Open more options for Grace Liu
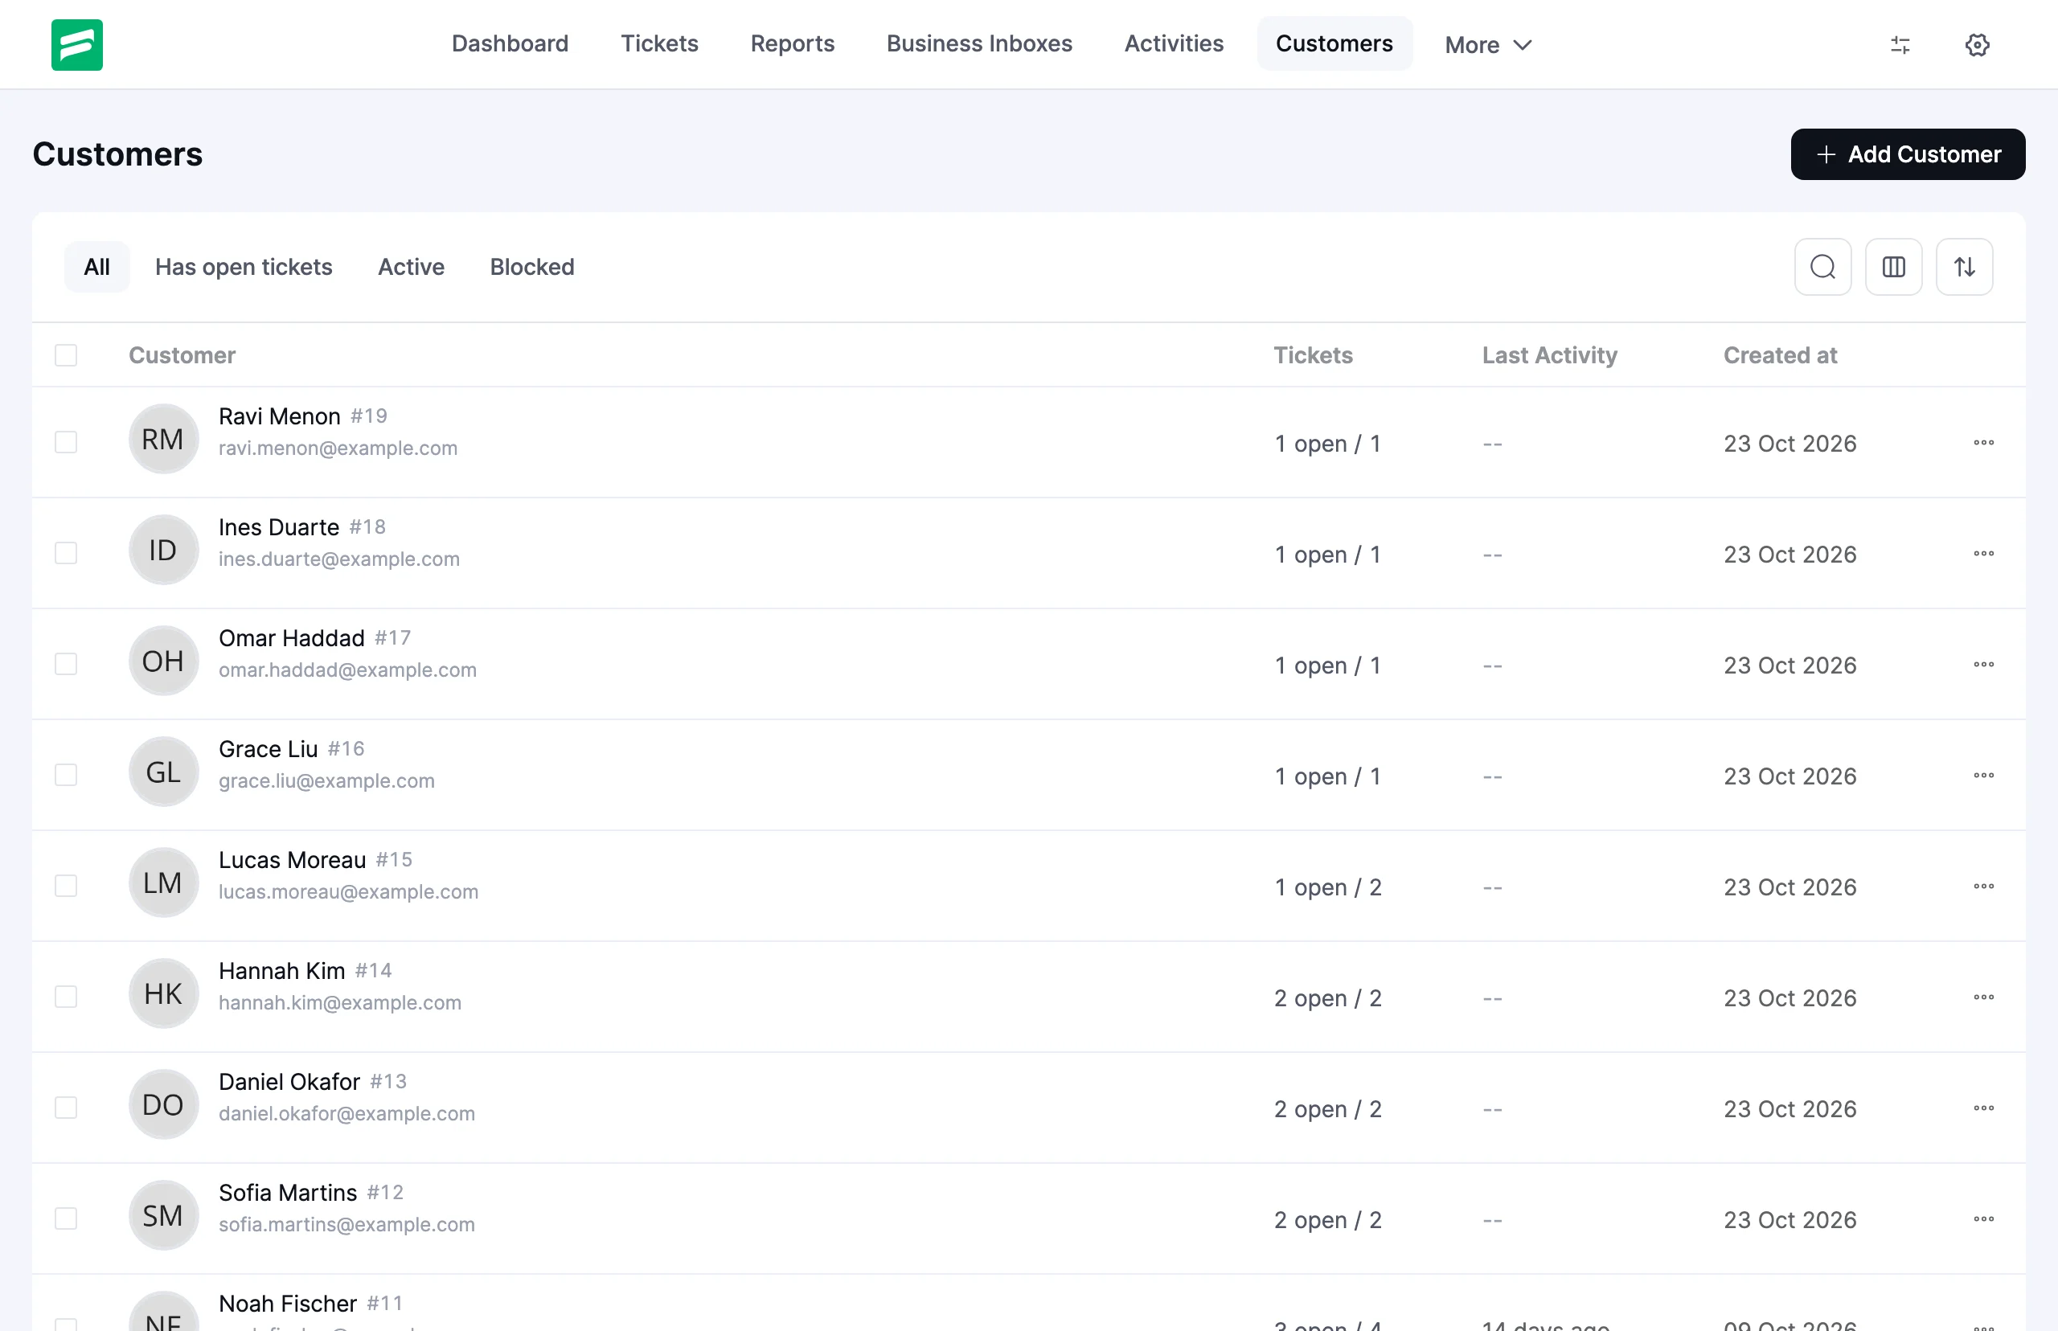2058x1331 pixels. point(1984,776)
